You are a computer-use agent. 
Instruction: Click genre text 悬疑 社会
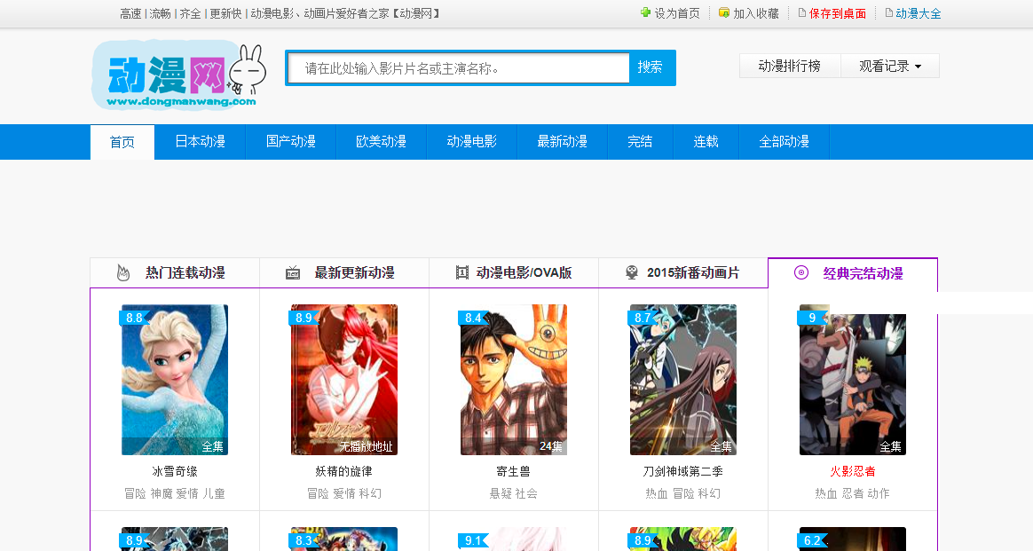513,493
